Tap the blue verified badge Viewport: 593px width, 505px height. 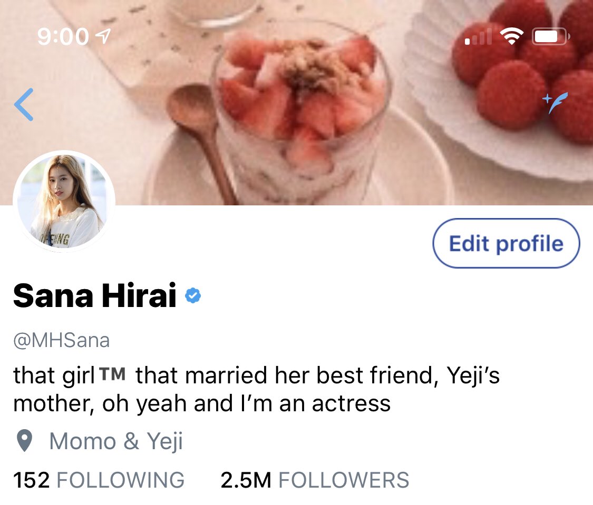click(x=193, y=296)
